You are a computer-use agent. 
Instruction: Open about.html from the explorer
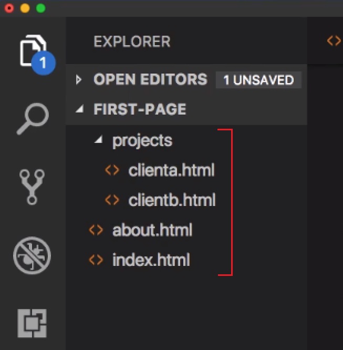pos(152,230)
